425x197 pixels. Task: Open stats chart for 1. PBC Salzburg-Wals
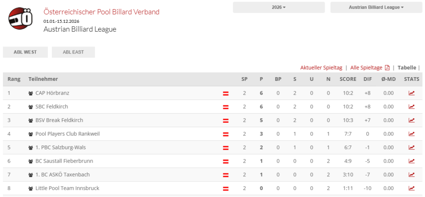click(x=411, y=147)
